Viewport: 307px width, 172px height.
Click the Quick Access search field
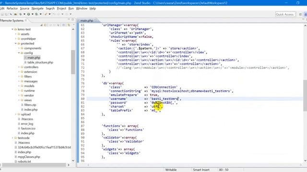coord(285,14)
